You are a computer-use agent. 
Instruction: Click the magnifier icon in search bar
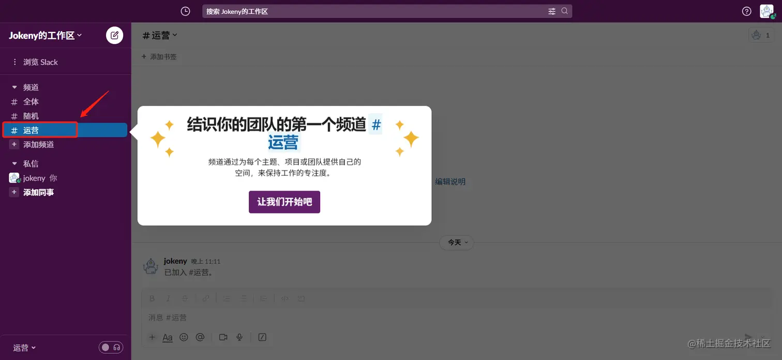(565, 11)
